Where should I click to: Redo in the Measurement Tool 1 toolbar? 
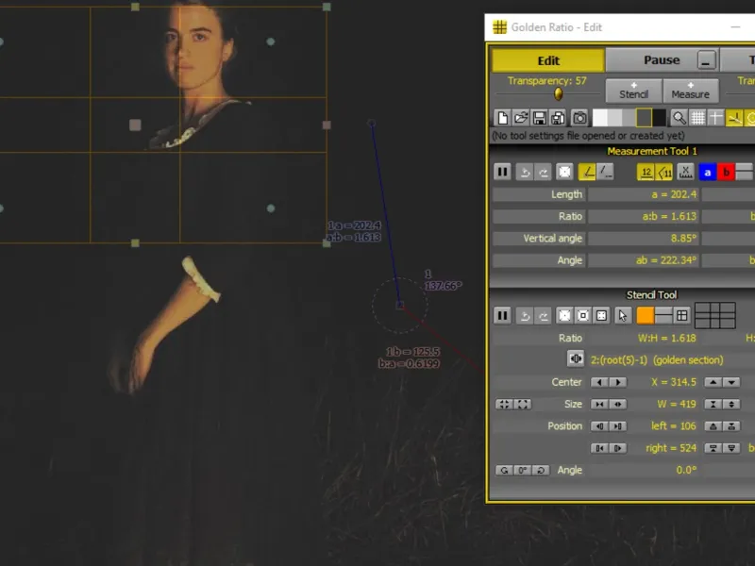[x=544, y=172]
